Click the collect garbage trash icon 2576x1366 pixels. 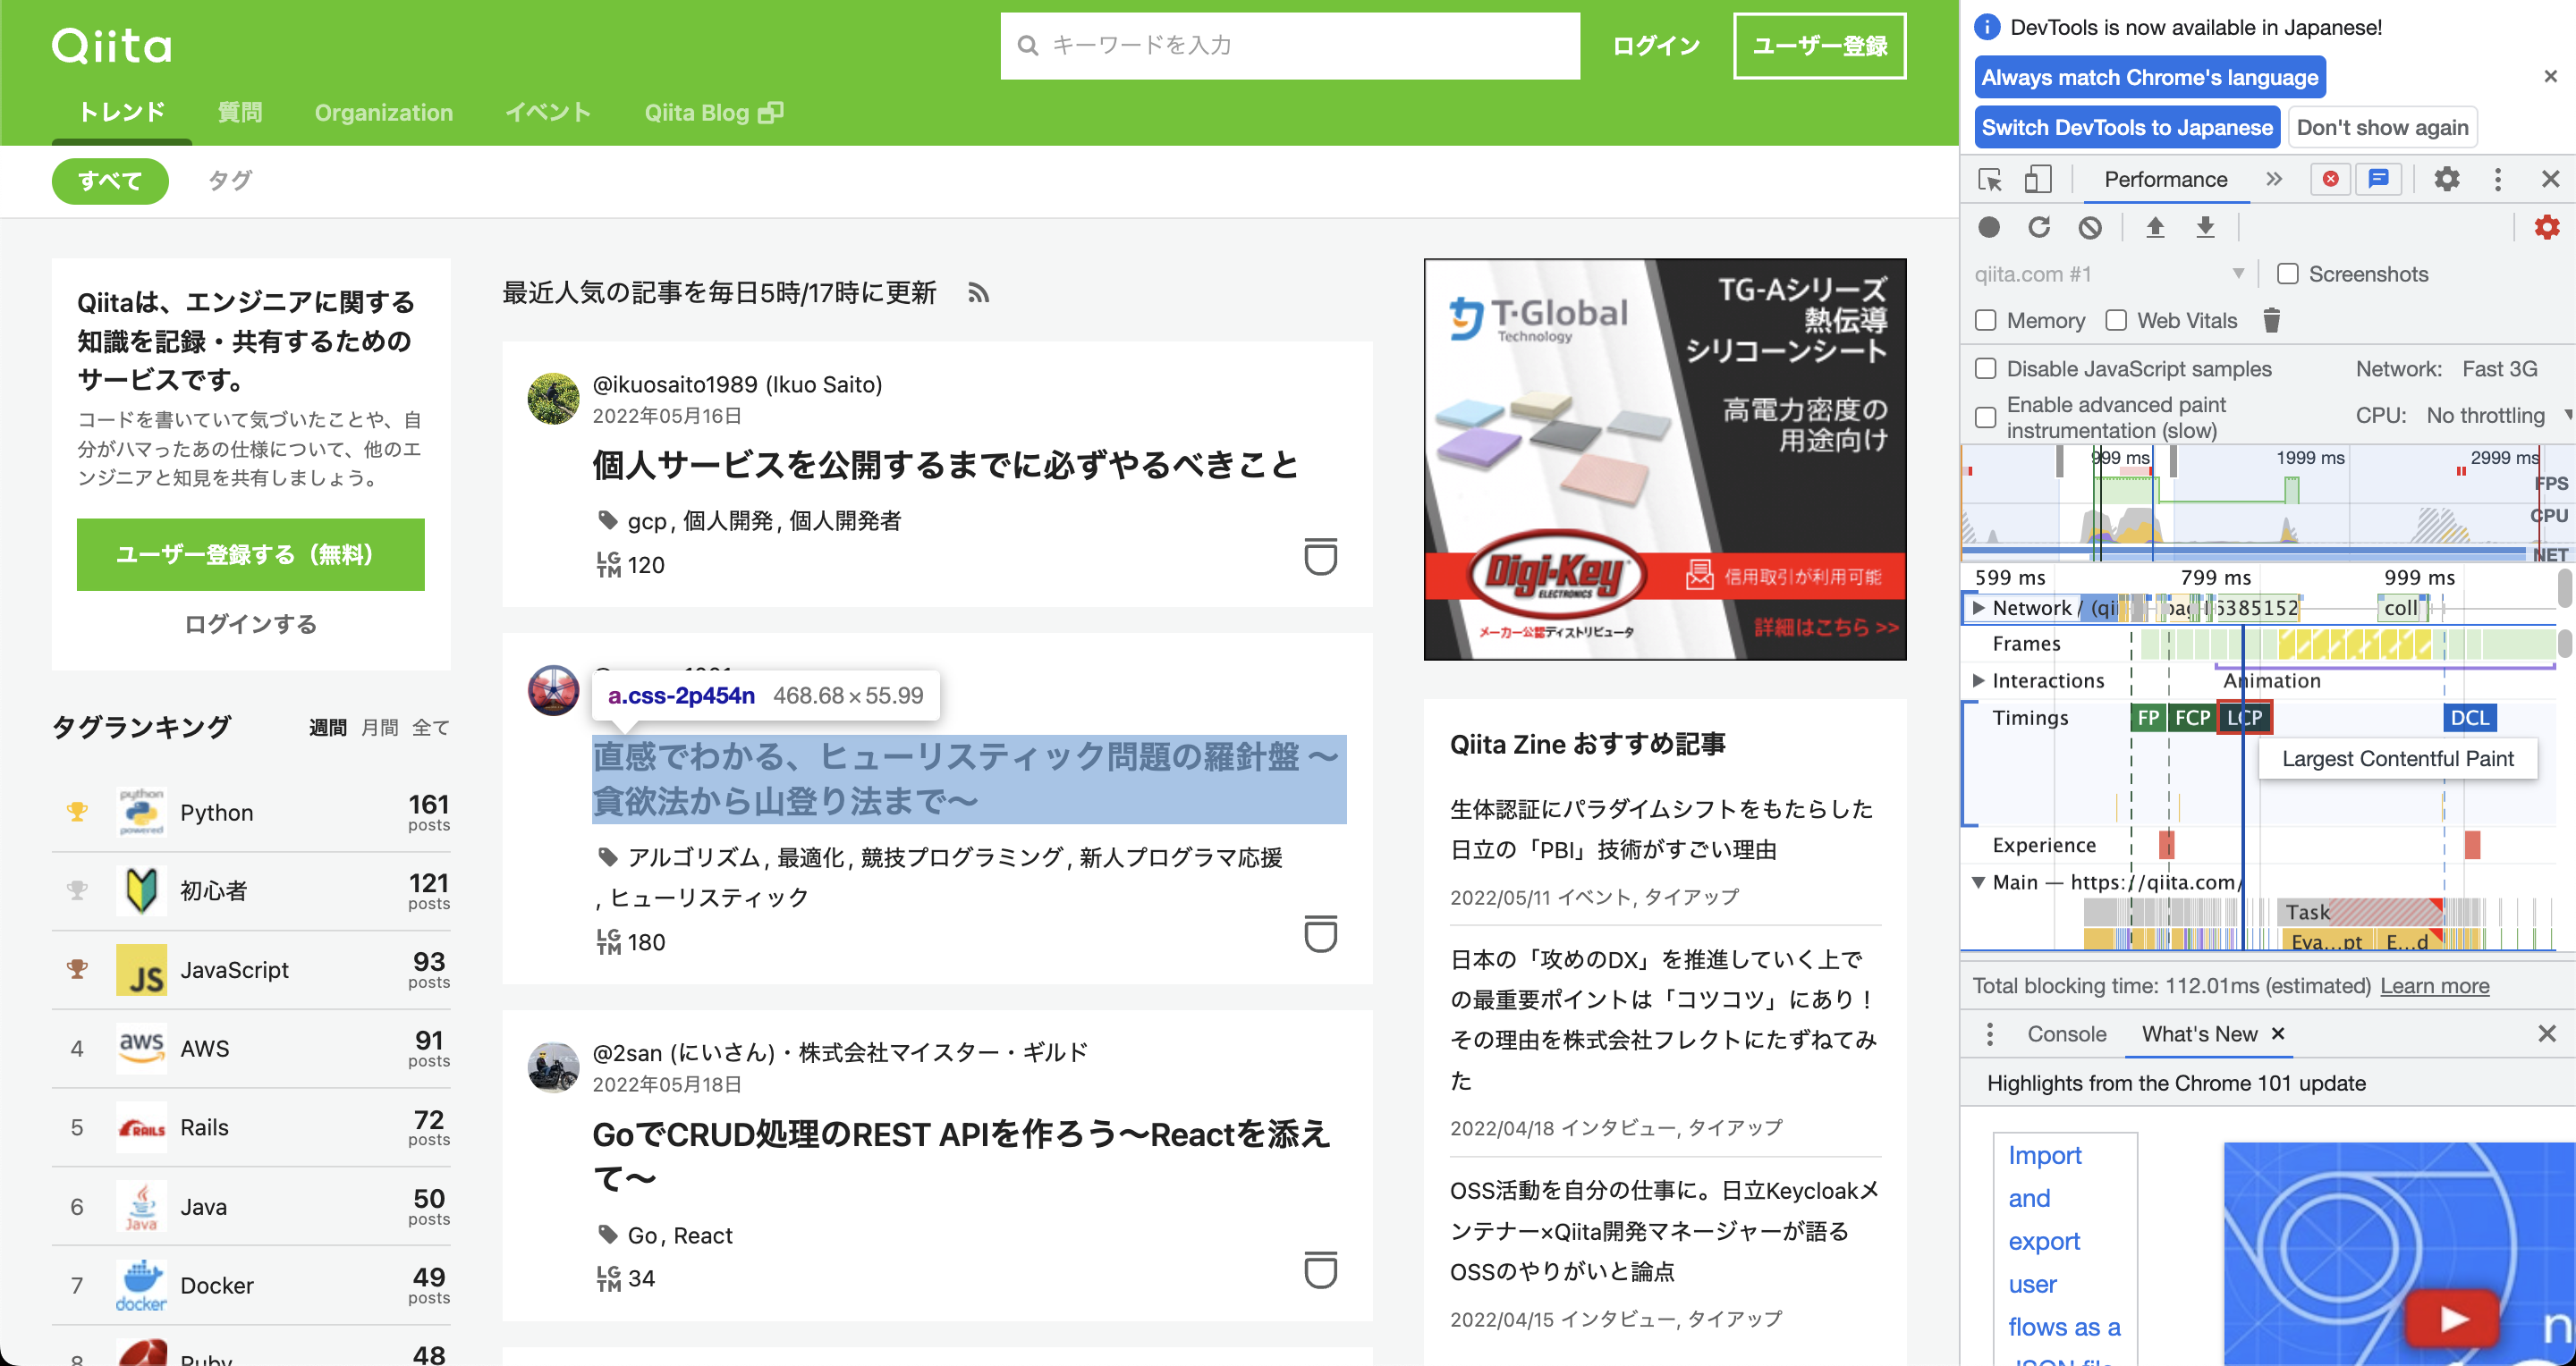point(2271,321)
